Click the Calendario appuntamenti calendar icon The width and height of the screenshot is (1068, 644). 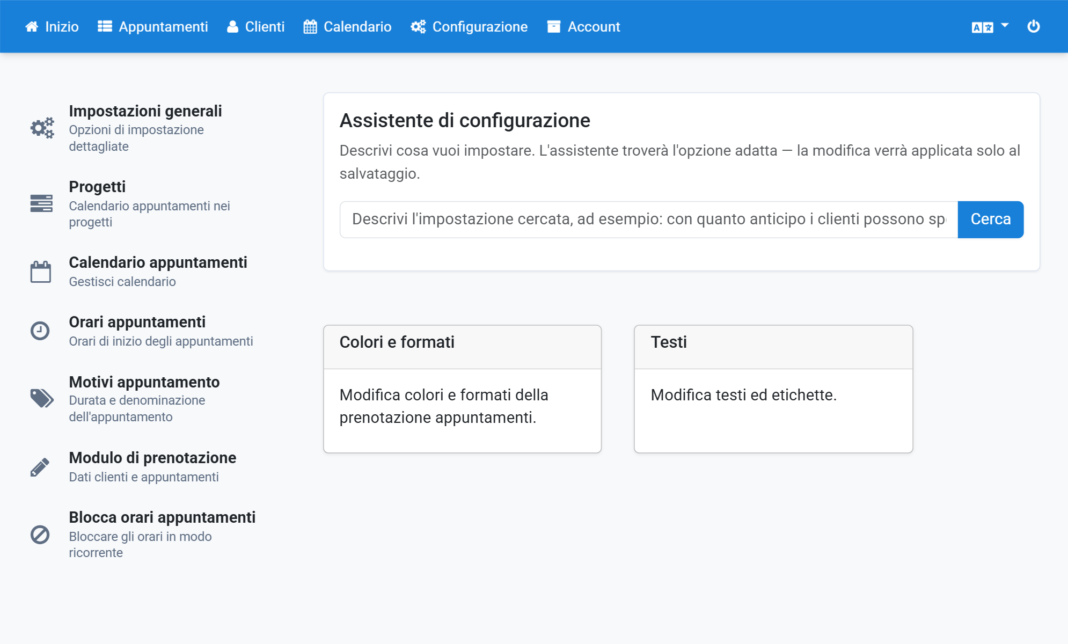point(41,272)
